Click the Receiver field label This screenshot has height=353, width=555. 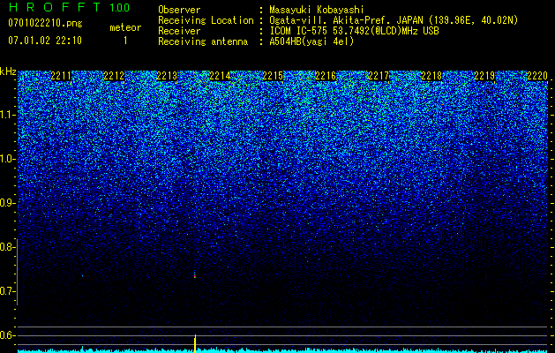(x=179, y=31)
